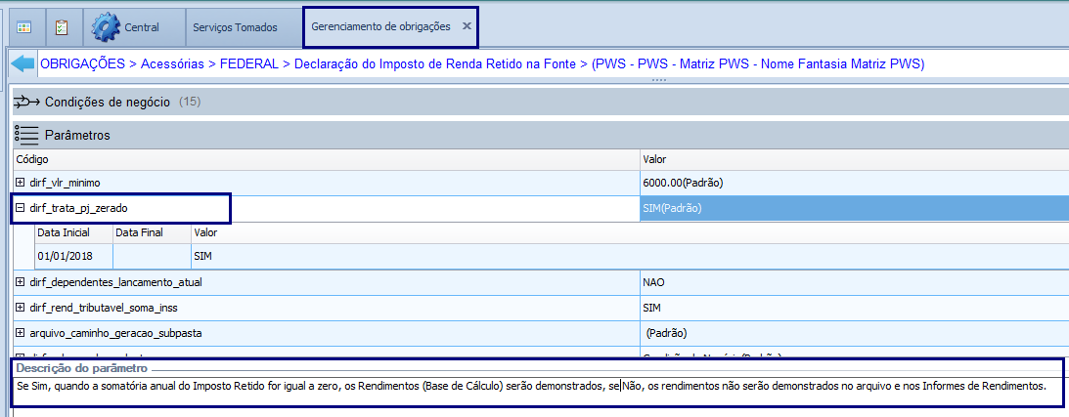The image size is (1069, 417).
Task: Select the 6000.00(Padrão) value cell
Action: [x=854, y=183]
